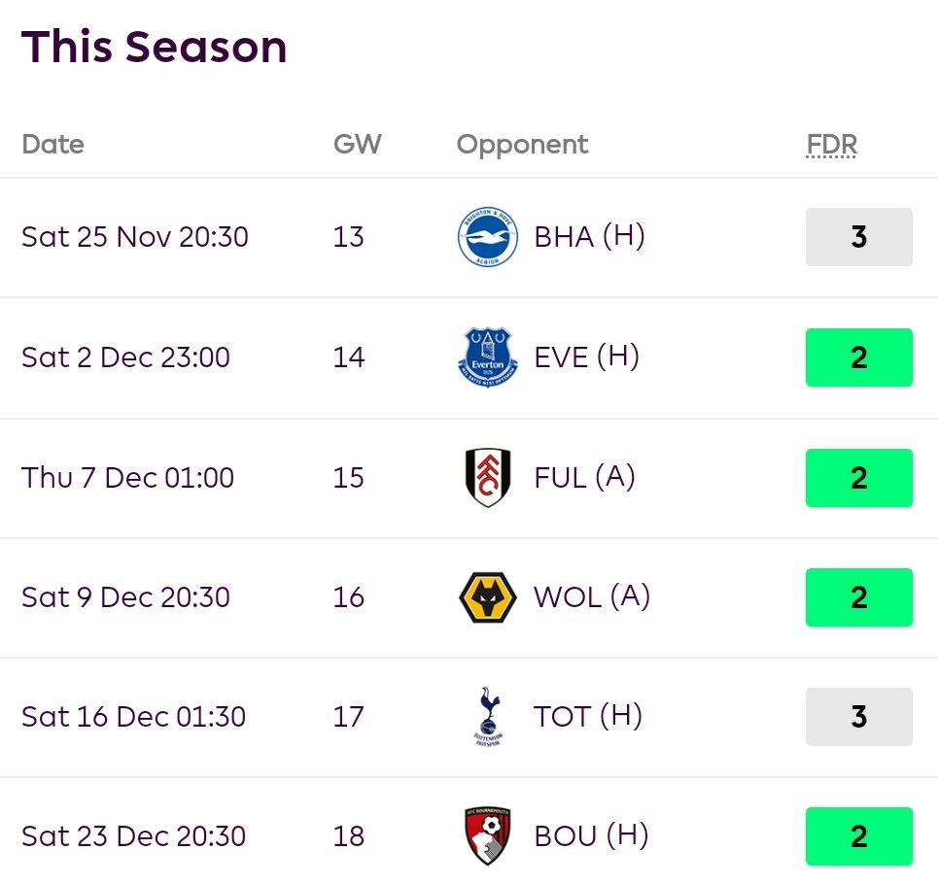Click the Everton club crest icon
This screenshot has height=884, width=938.
(488, 357)
